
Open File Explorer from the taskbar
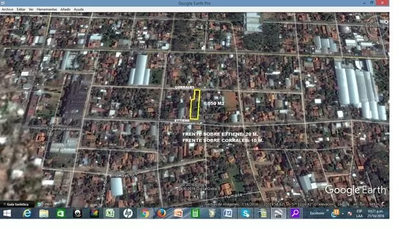[43, 213]
